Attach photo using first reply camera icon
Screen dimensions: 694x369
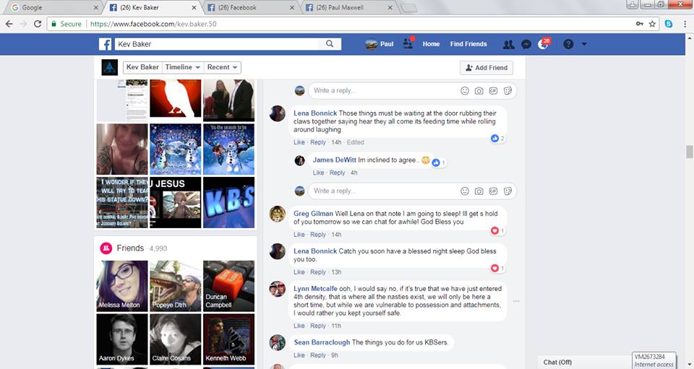(x=479, y=91)
